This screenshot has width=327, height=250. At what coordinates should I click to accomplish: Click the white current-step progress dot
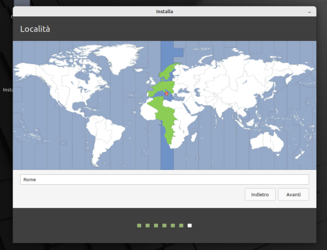click(189, 225)
